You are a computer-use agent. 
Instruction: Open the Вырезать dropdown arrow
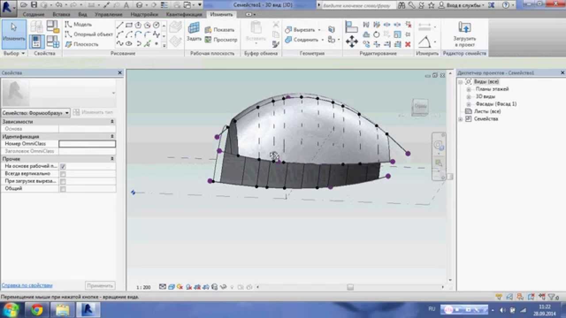coord(319,30)
